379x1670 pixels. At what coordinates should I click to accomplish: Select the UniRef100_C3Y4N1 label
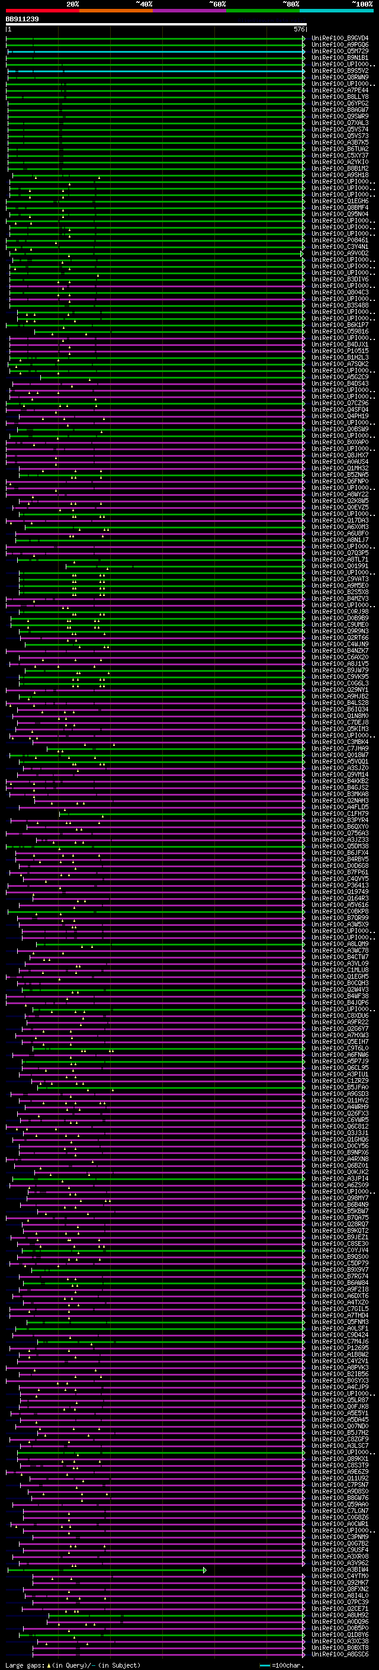click(340, 246)
